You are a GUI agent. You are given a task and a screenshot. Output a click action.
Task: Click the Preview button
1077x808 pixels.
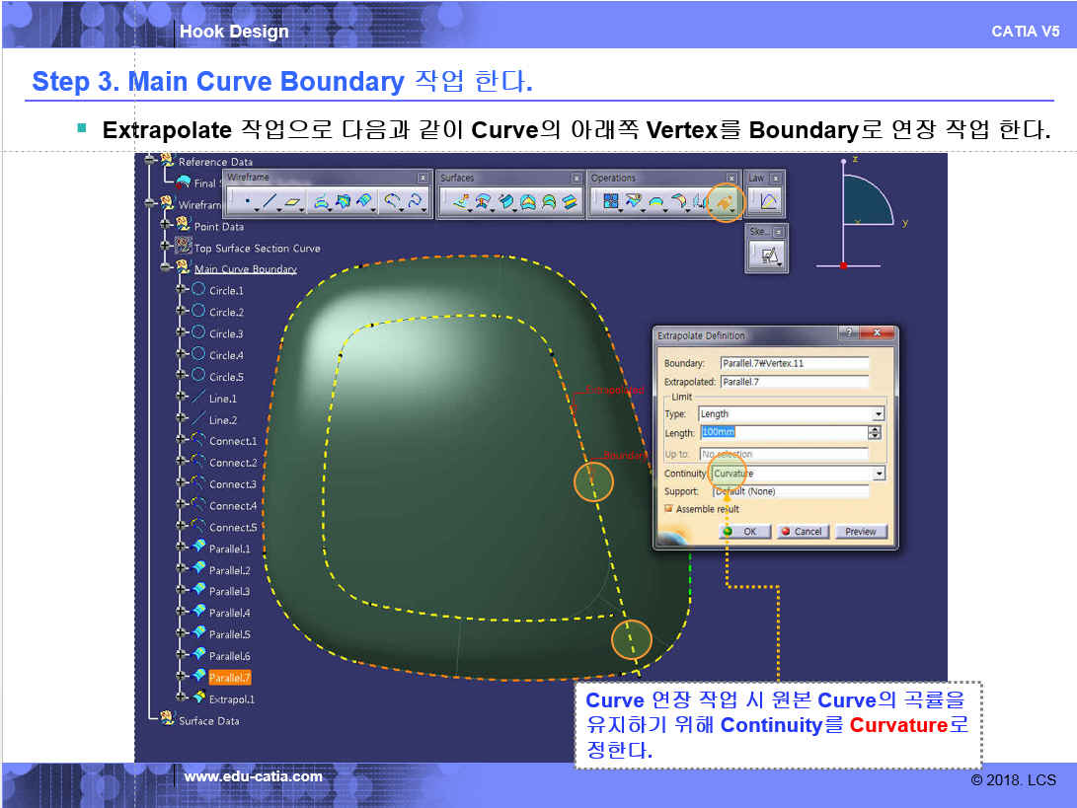[860, 531]
